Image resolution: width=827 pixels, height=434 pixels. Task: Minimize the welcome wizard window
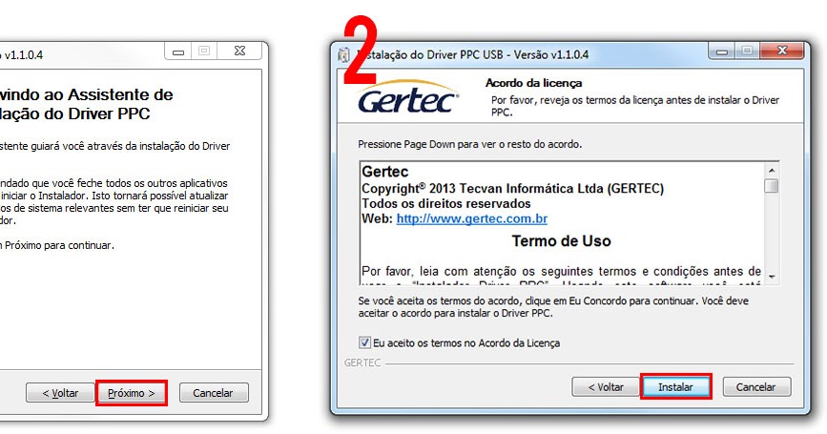click(178, 52)
